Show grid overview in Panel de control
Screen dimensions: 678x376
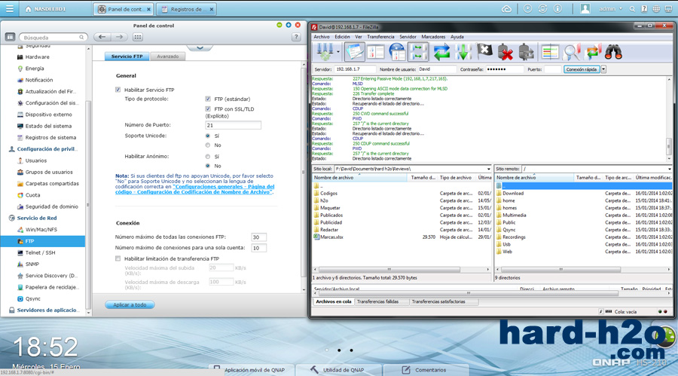coord(138,37)
